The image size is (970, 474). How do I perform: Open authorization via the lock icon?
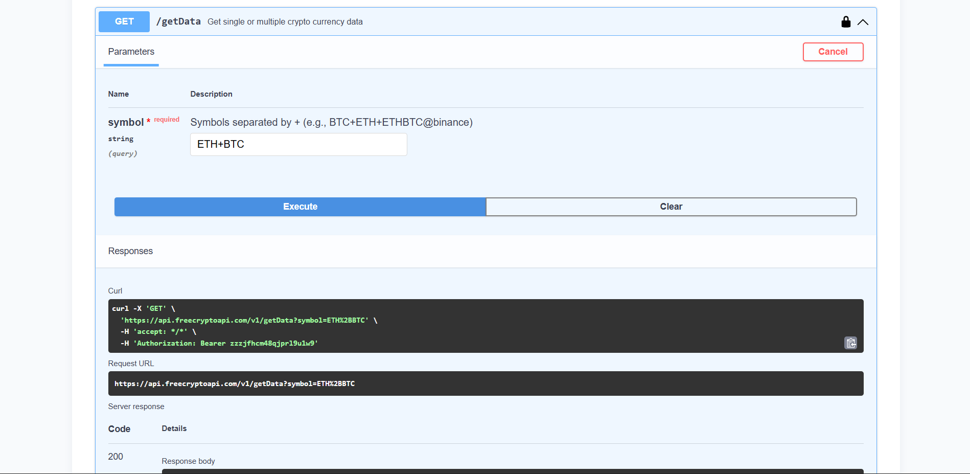[846, 22]
